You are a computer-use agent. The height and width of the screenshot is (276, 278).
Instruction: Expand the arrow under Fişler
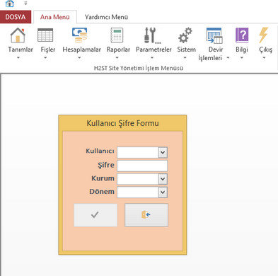pyautogui.click(x=45, y=57)
